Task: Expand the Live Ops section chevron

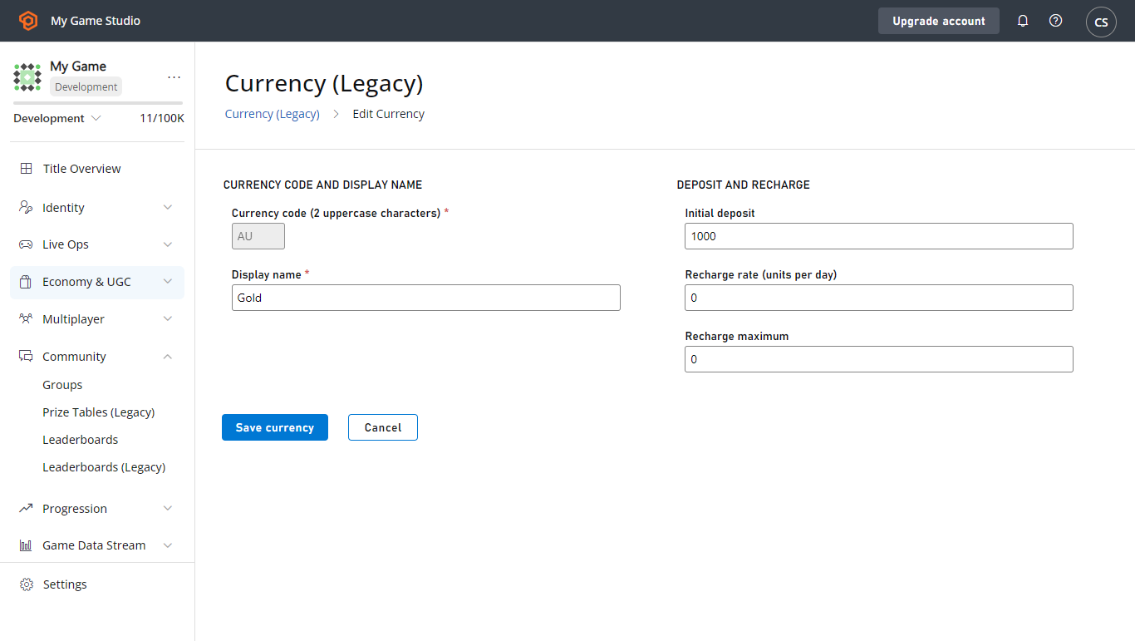Action: [168, 244]
